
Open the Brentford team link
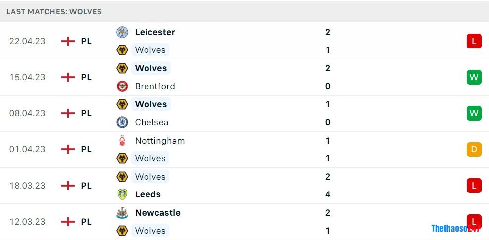(x=155, y=86)
